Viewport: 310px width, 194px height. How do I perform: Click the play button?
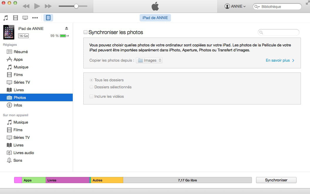(x=37, y=6)
